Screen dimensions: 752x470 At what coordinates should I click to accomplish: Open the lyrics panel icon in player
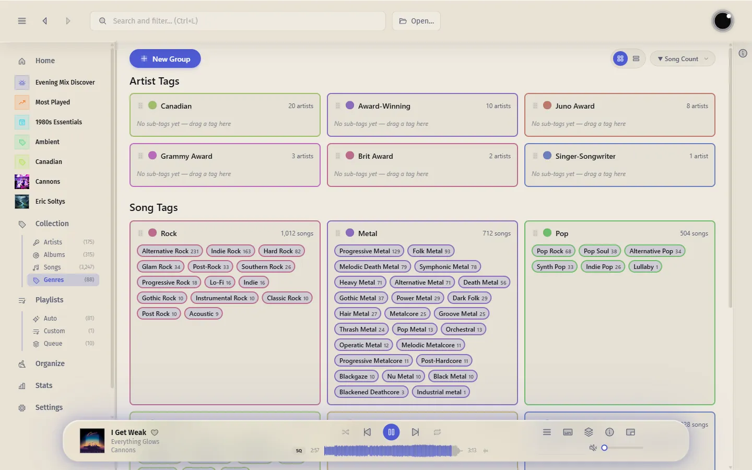tap(568, 432)
